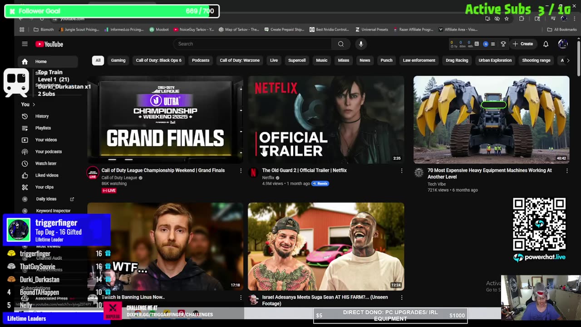Select the Drag Racing chip
Screen dimensions: 581x327
click(457, 60)
